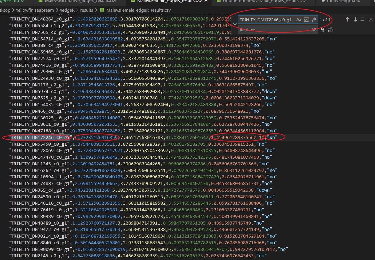
Task: Click highlighted TRINITY_DN172246_c0_g1 in editor
Action: tap(40, 138)
